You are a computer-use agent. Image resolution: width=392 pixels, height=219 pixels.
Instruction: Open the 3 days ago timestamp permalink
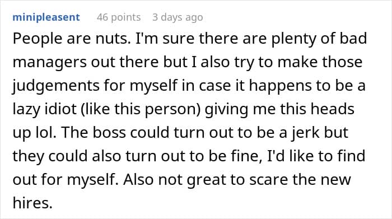click(178, 17)
